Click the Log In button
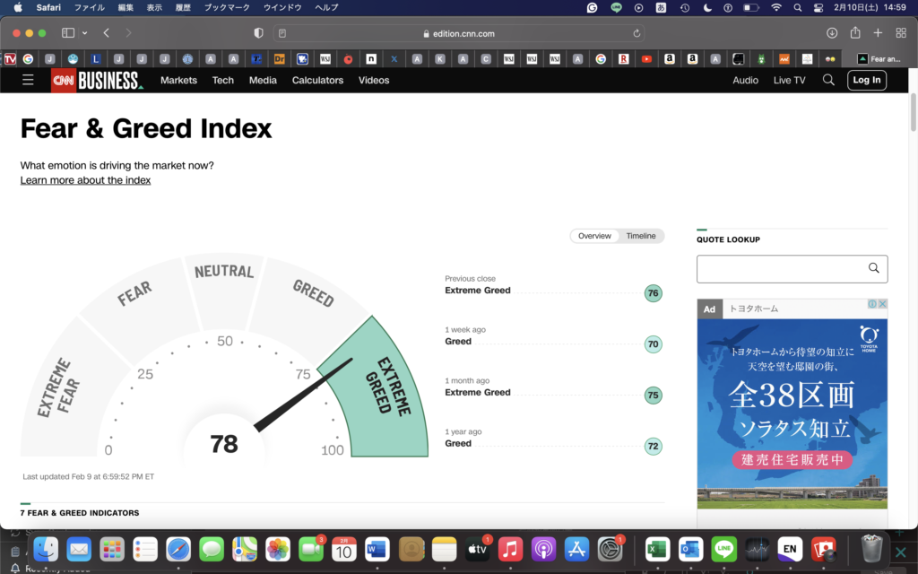Screen dimensions: 918x574 pos(866,80)
